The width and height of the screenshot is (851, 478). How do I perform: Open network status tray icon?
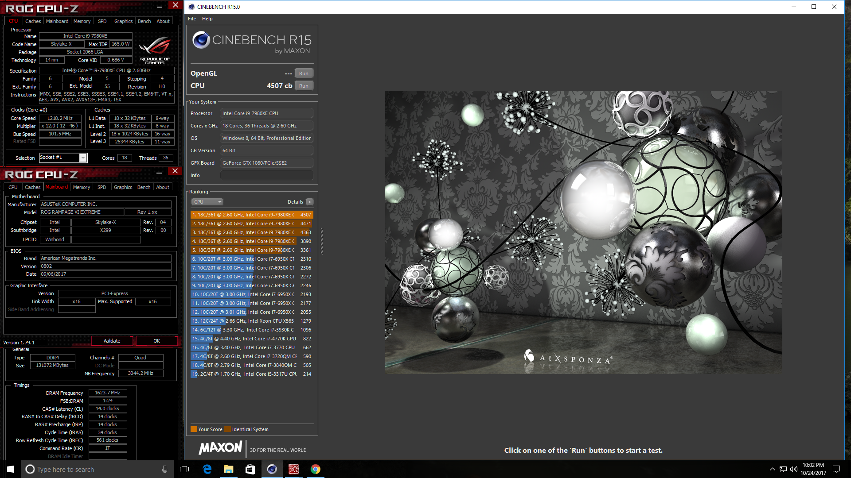(783, 469)
